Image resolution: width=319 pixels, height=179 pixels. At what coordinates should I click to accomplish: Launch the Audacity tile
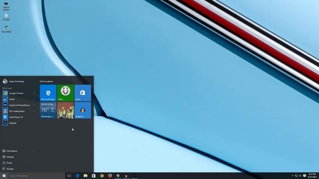click(x=83, y=110)
